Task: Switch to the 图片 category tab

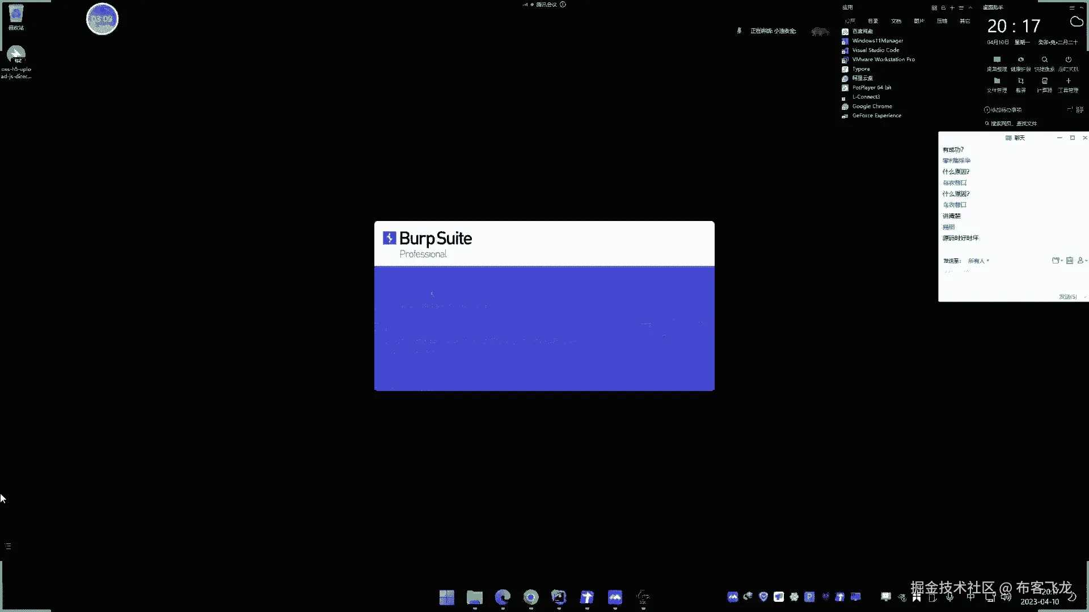Action: pos(919,21)
